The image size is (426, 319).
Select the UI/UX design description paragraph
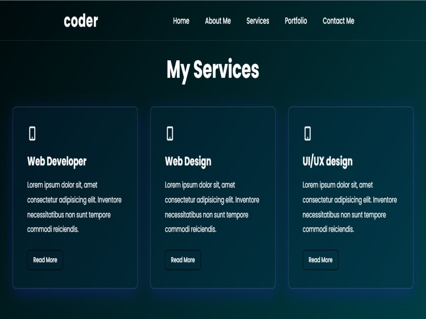[350, 207]
